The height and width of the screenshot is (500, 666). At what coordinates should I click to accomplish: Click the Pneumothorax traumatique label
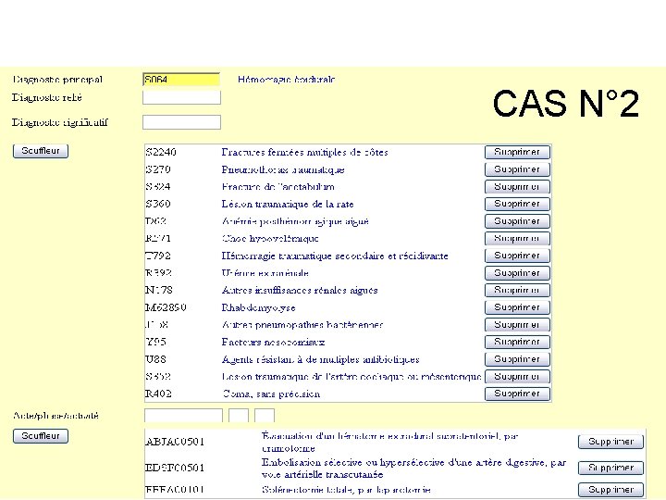pos(283,169)
